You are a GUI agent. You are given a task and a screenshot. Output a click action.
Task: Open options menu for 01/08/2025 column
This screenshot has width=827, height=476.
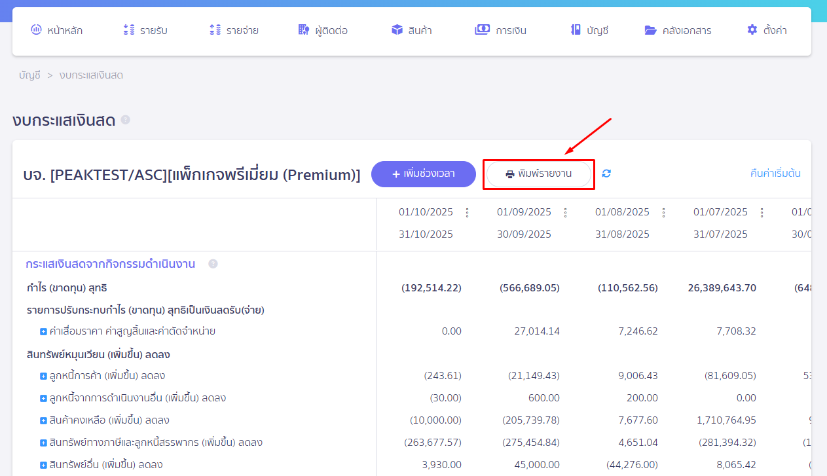[x=663, y=213]
